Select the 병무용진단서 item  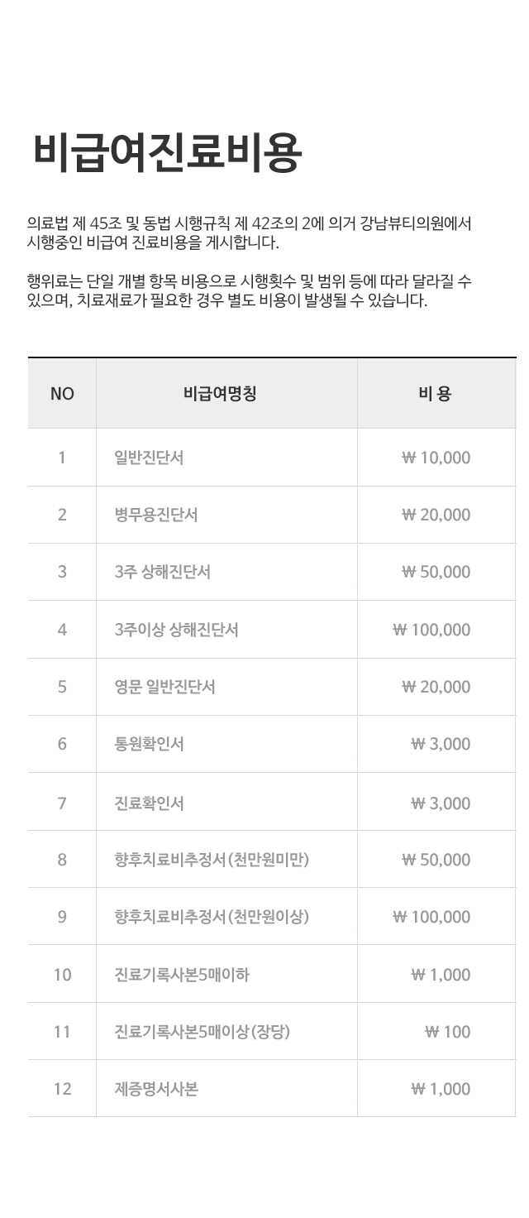click(x=156, y=515)
